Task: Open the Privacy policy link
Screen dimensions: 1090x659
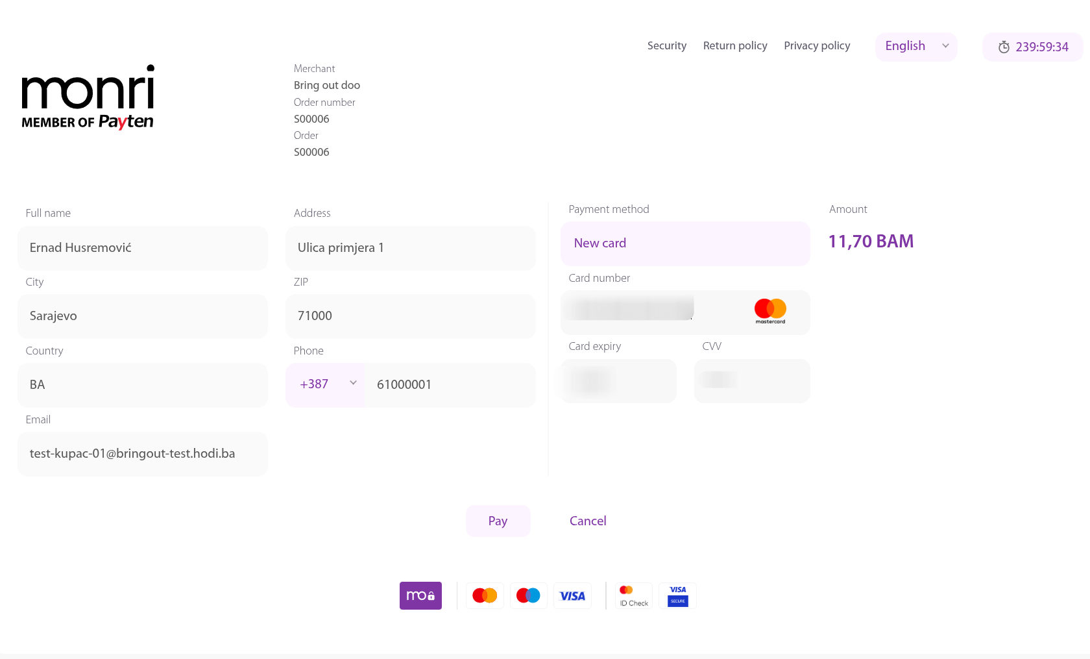Action: coord(817,46)
